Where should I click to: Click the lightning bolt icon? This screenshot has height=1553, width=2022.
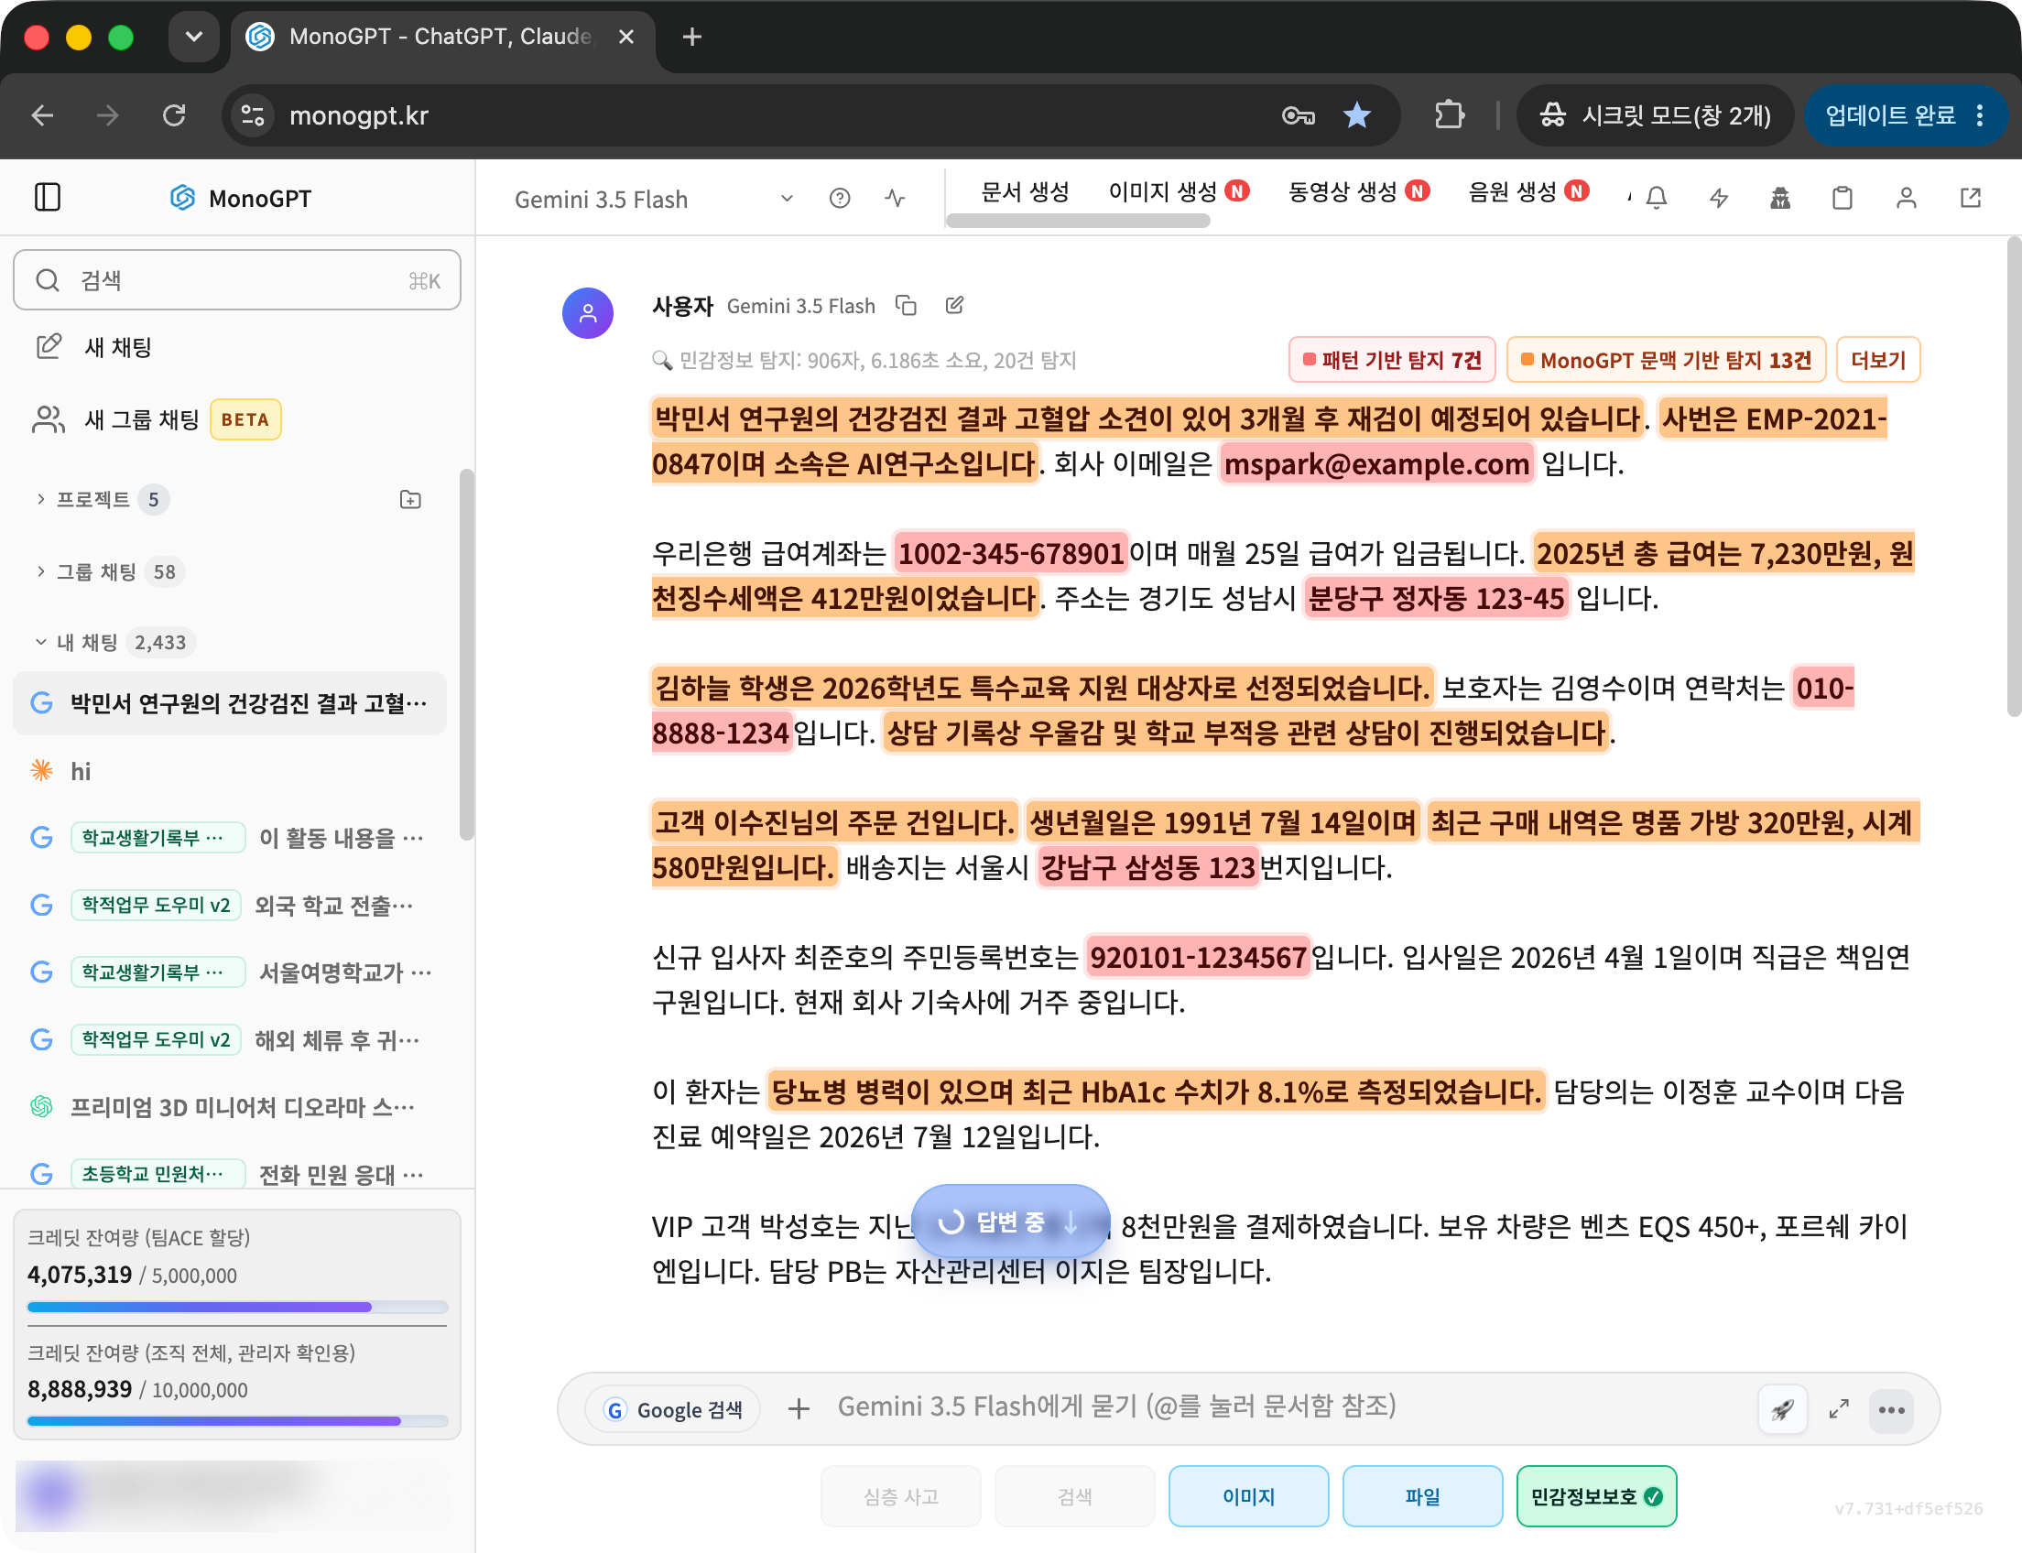click(x=1719, y=198)
